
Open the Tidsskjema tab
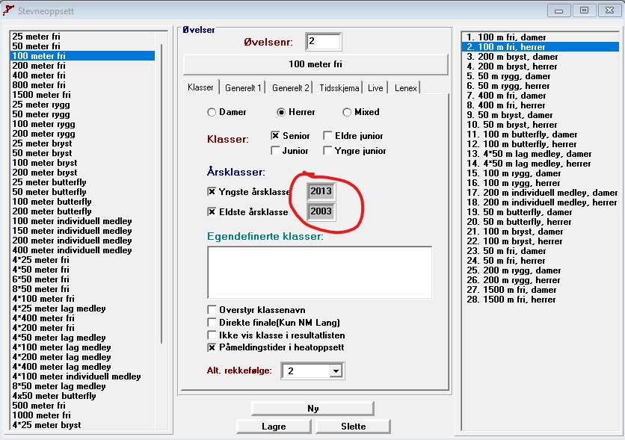tap(339, 88)
